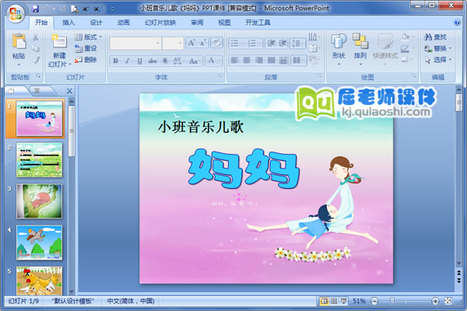
Task: Align text right
Action: click(259, 61)
